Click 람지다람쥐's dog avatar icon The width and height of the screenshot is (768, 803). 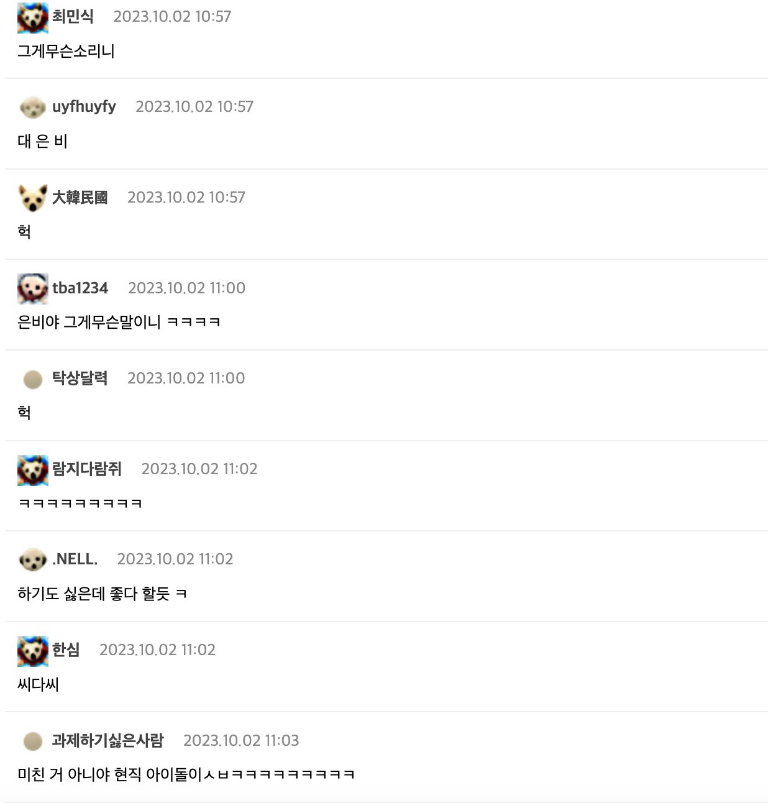pyautogui.click(x=33, y=470)
